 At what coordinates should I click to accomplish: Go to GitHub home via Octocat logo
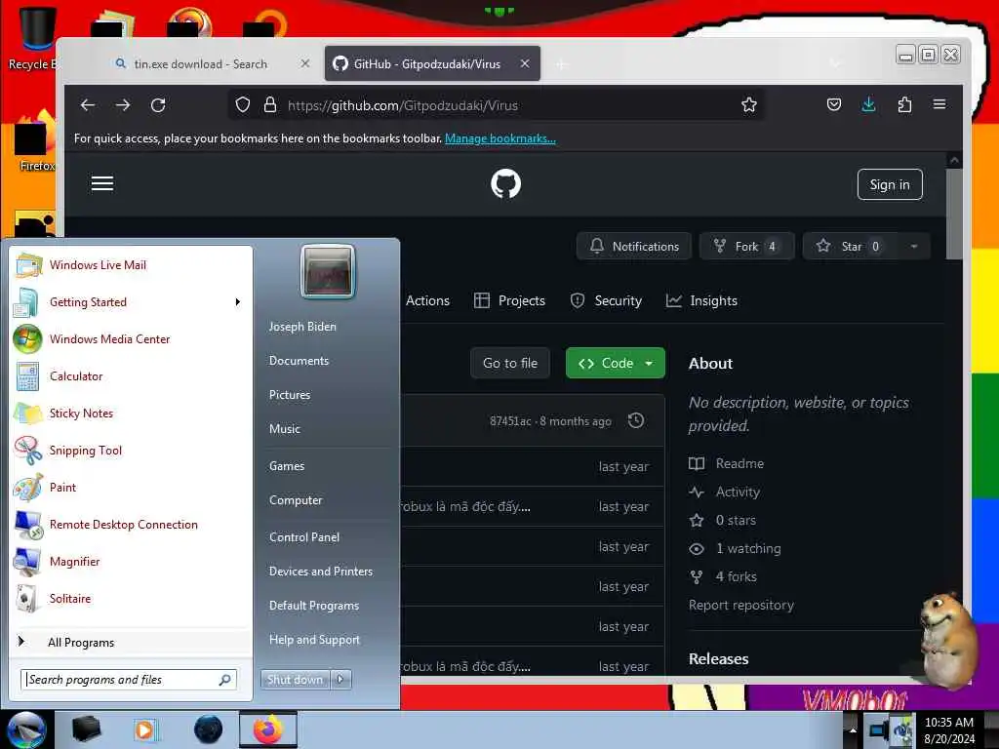(x=506, y=184)
